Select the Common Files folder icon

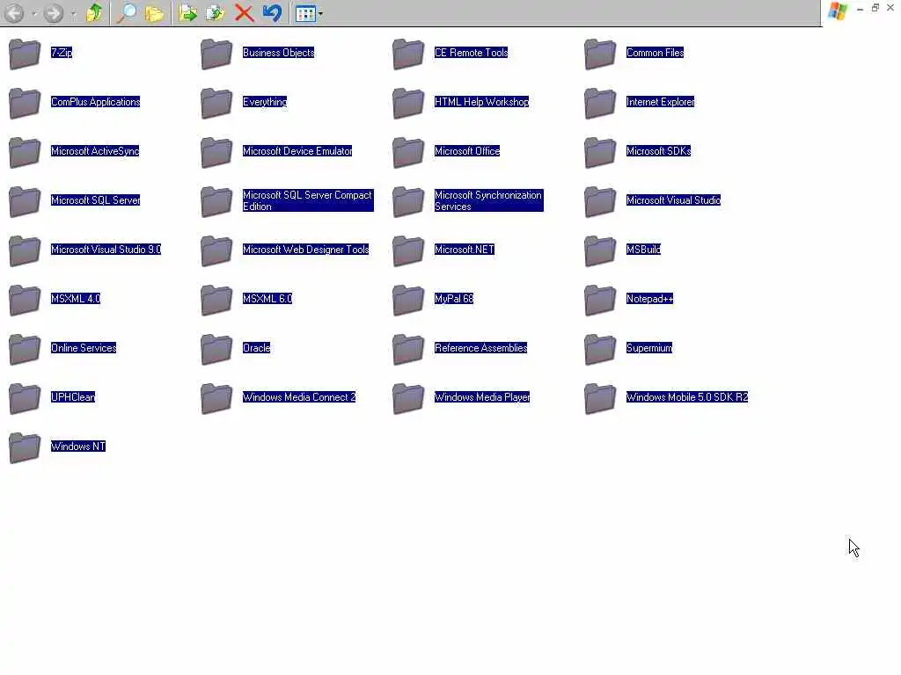point(600,54)
